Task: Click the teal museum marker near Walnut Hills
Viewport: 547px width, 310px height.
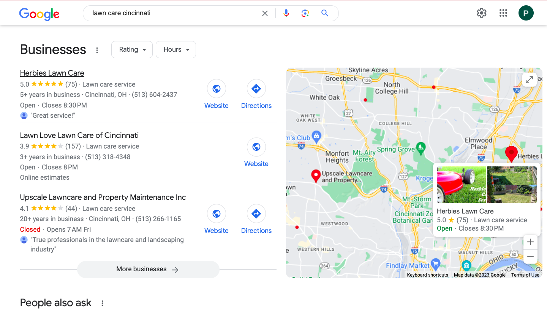Action: point(466,265)
